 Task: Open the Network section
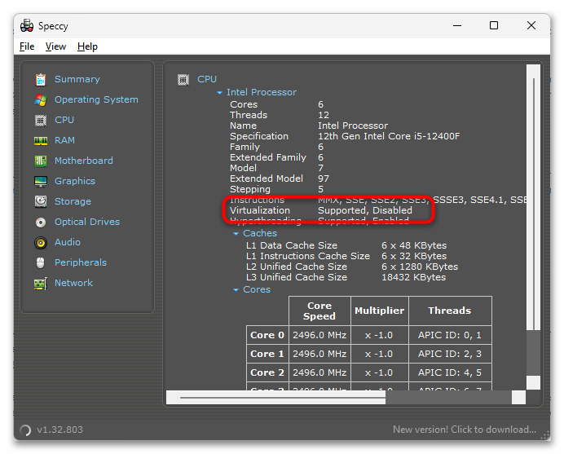click(73, 283)
